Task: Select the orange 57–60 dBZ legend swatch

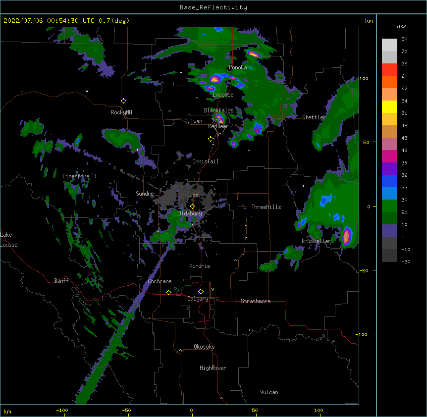Action: point(389,82)
